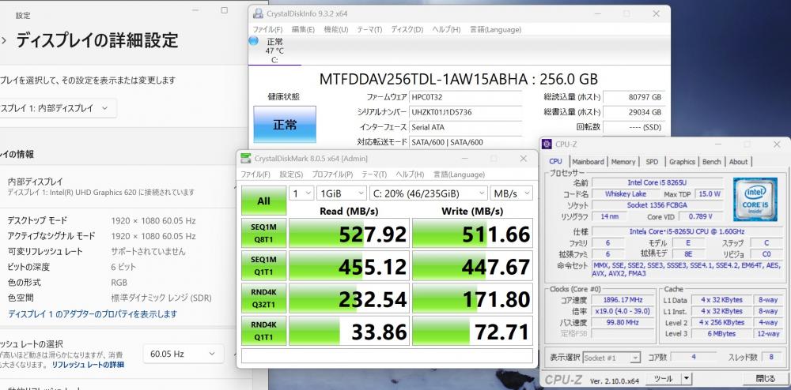Open the Socket #1 selection dropdown in CPU-Z

point(611,358)
